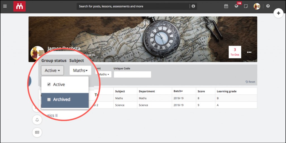This screenshot has height=143, width=286.
Task: Open the help question mark icon
Action: [x=268, y=6]
